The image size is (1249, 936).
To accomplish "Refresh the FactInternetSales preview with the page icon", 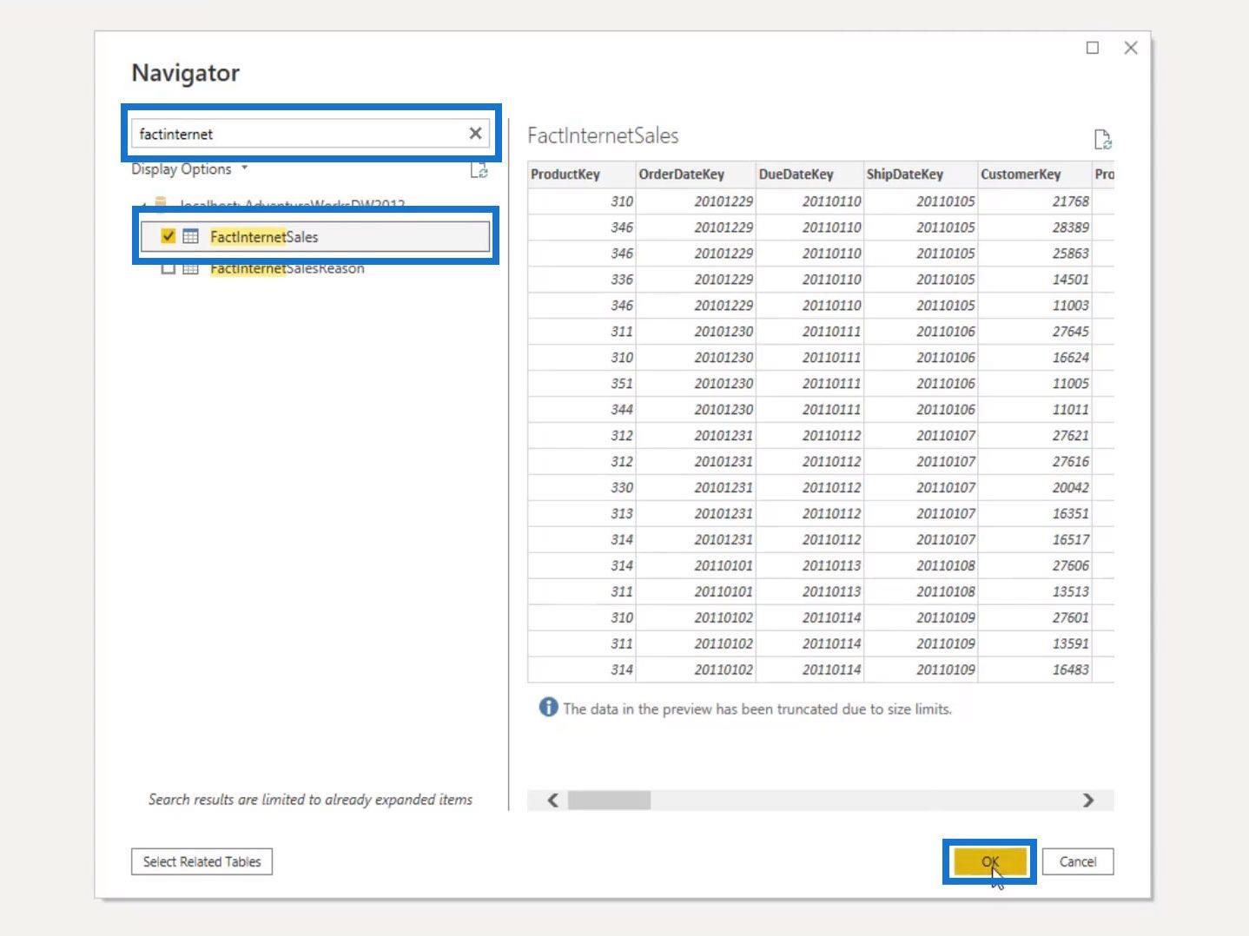I will point(1102,139).
